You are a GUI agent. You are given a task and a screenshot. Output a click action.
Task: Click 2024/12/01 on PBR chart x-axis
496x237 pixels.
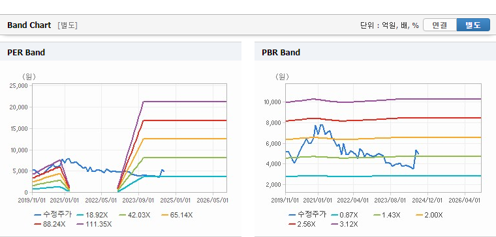pyautogui.click(x=427, y=201)
